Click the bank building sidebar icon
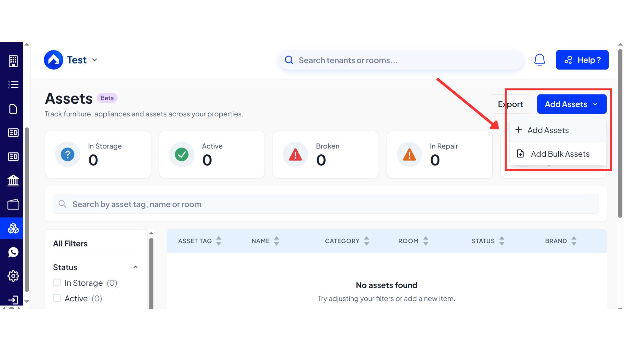This screenshot has width=624, height=351. [13, 180]
